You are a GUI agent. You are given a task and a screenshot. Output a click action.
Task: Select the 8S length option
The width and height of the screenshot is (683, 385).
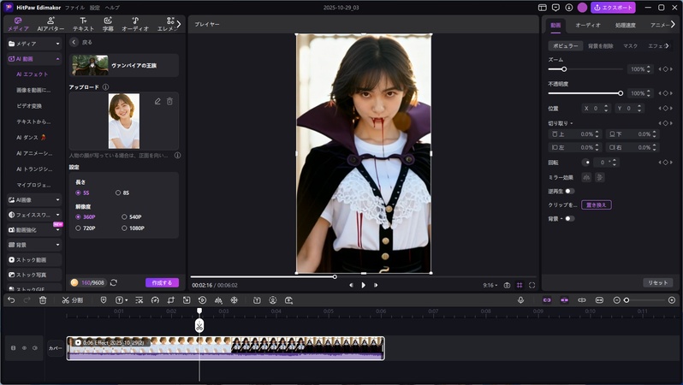coord(122,192)
